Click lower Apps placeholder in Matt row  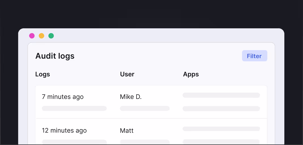[221, 142]
